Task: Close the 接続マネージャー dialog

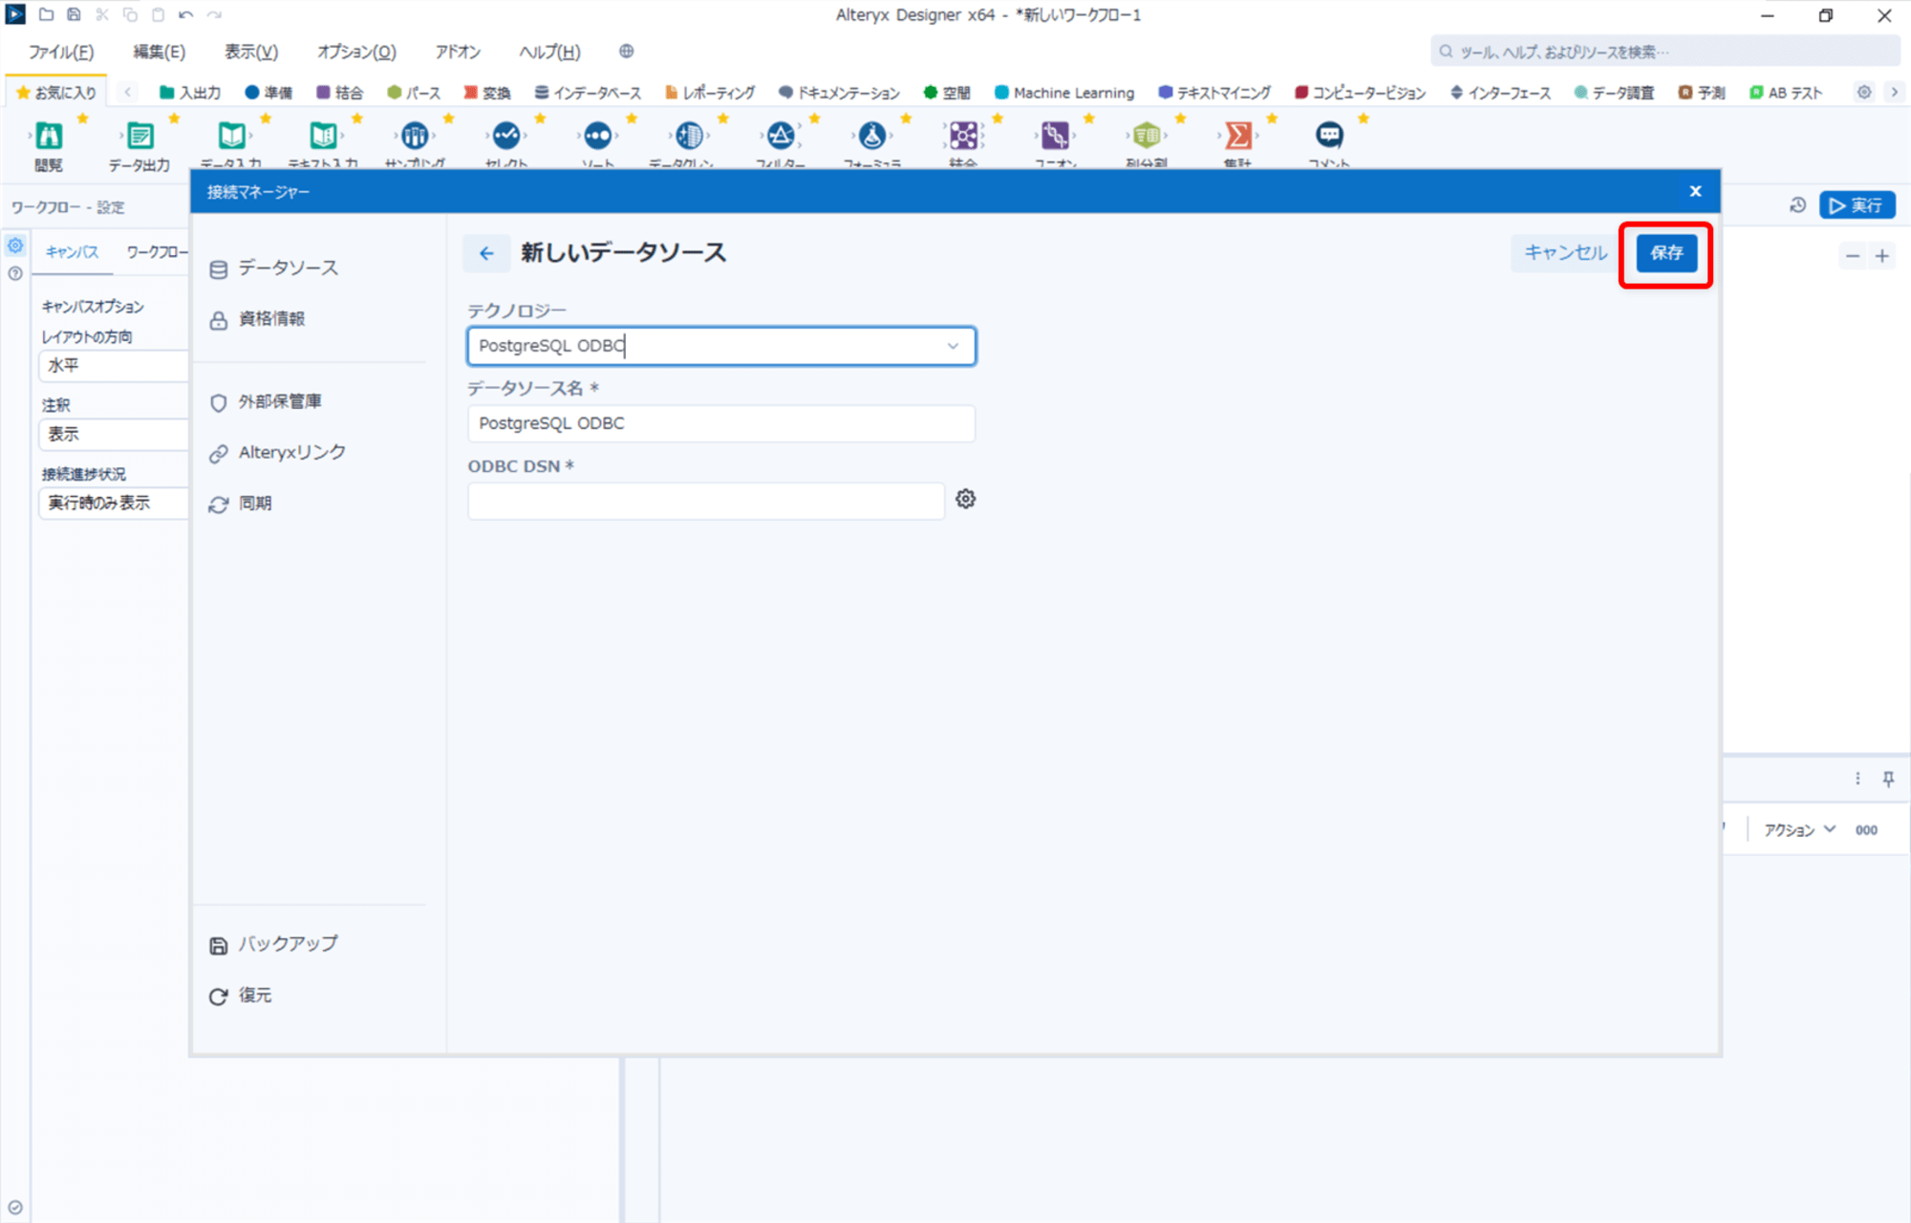Action: click(x=1695, y=191)
